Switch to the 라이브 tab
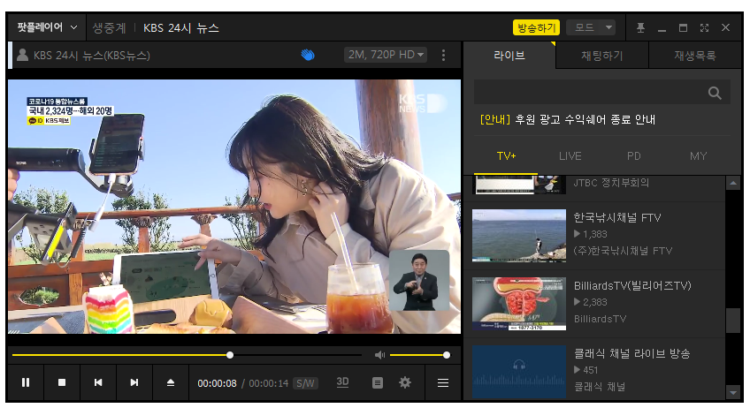Image resolution: width=750 pixels, height=408 pixels. (509, 56)
